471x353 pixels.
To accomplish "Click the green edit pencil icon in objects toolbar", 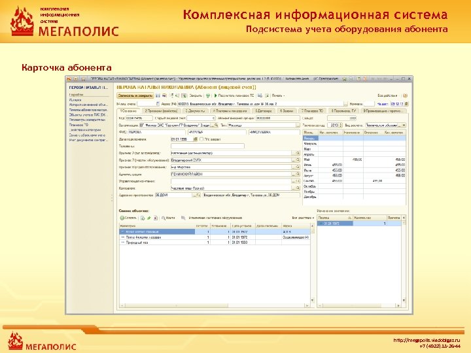I will coord(149,218).
